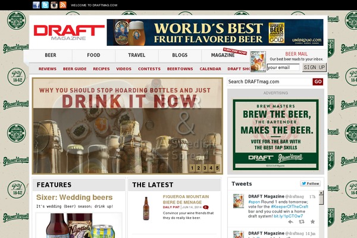Click the wedding beers bottles image

click(79, 226)
